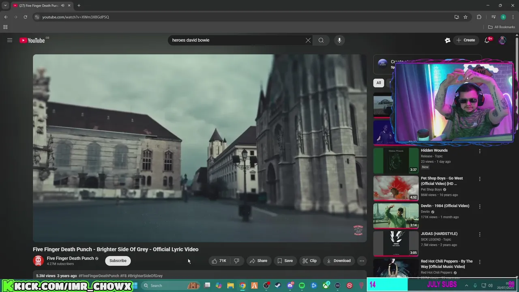The image size is (519, 292).
Task: Go back to previous page
Action: click(6, 17)
